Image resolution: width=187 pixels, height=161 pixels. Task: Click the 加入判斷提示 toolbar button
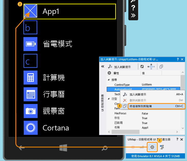pos(119,67)
